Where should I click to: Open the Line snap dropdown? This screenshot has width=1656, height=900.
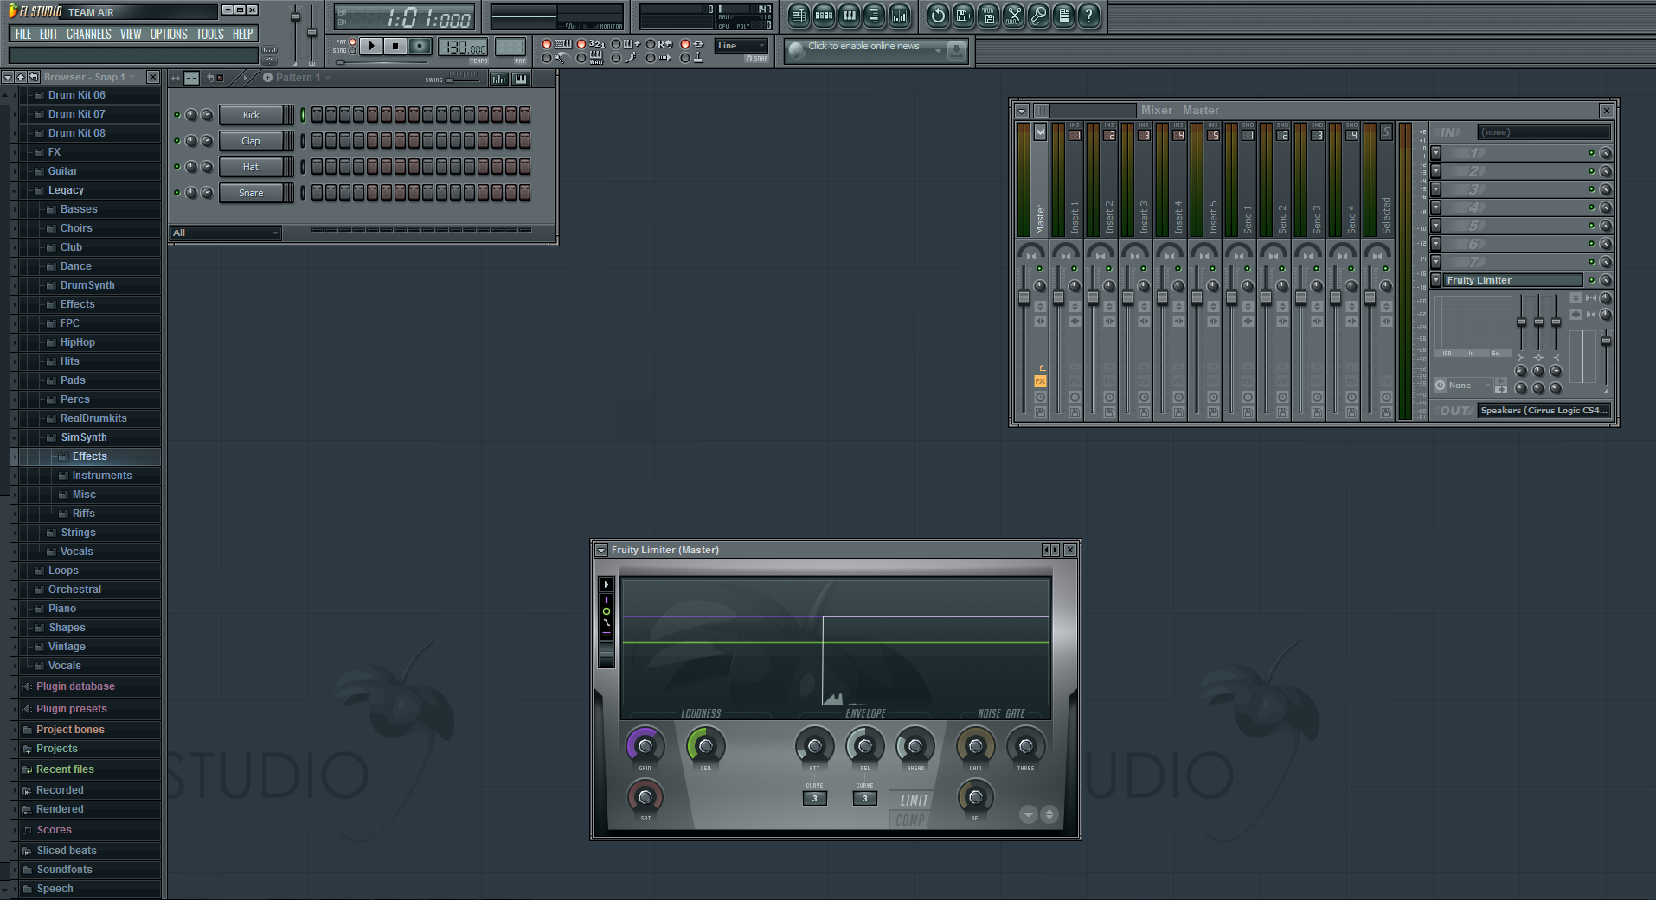tap(741, 46)
